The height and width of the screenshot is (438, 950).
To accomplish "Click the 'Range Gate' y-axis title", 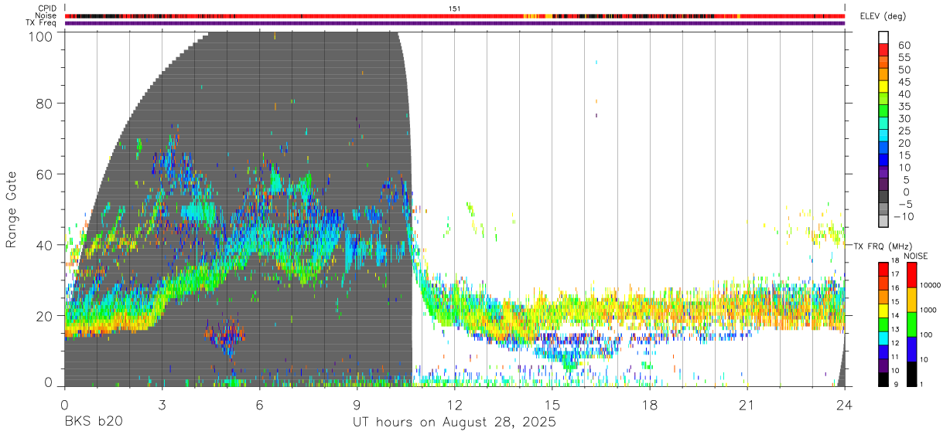I will tap(12, 210).
